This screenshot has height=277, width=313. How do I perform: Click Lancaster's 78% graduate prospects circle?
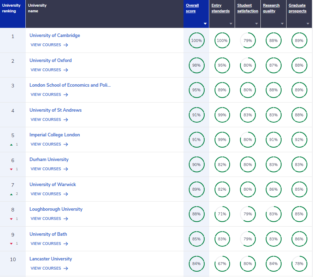pyautogui.click(x=299, y=264)
